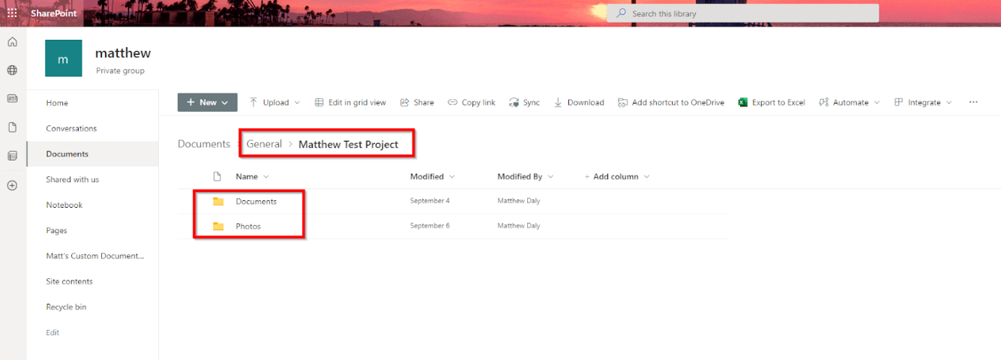Open the Add column chevron
Image resolution: width=1001 pixels, height=360 pixels.
tap(646, 177)
